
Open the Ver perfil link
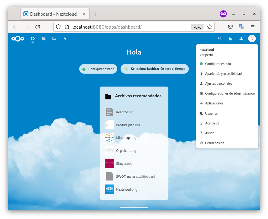click(x=206, y=55)
